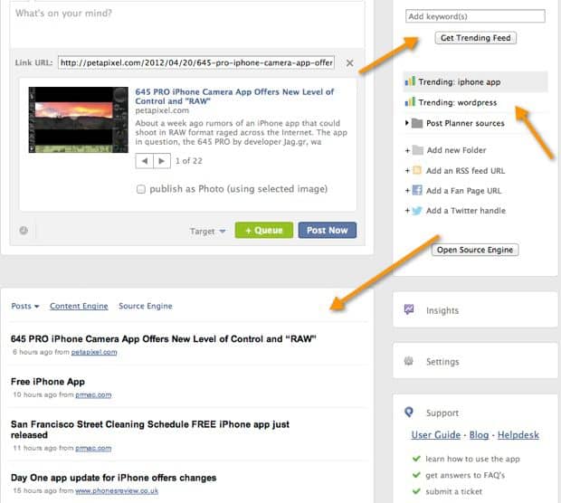Click the Post Planner sources folder icon
Viewport: 561px width, 503px height.
coord(417,123)
